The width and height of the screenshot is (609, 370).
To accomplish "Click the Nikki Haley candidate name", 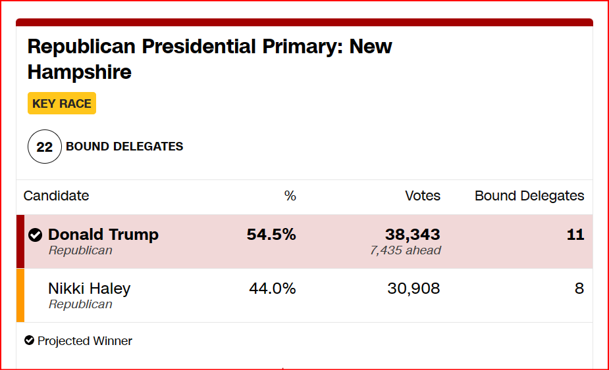I will point(90,289).
